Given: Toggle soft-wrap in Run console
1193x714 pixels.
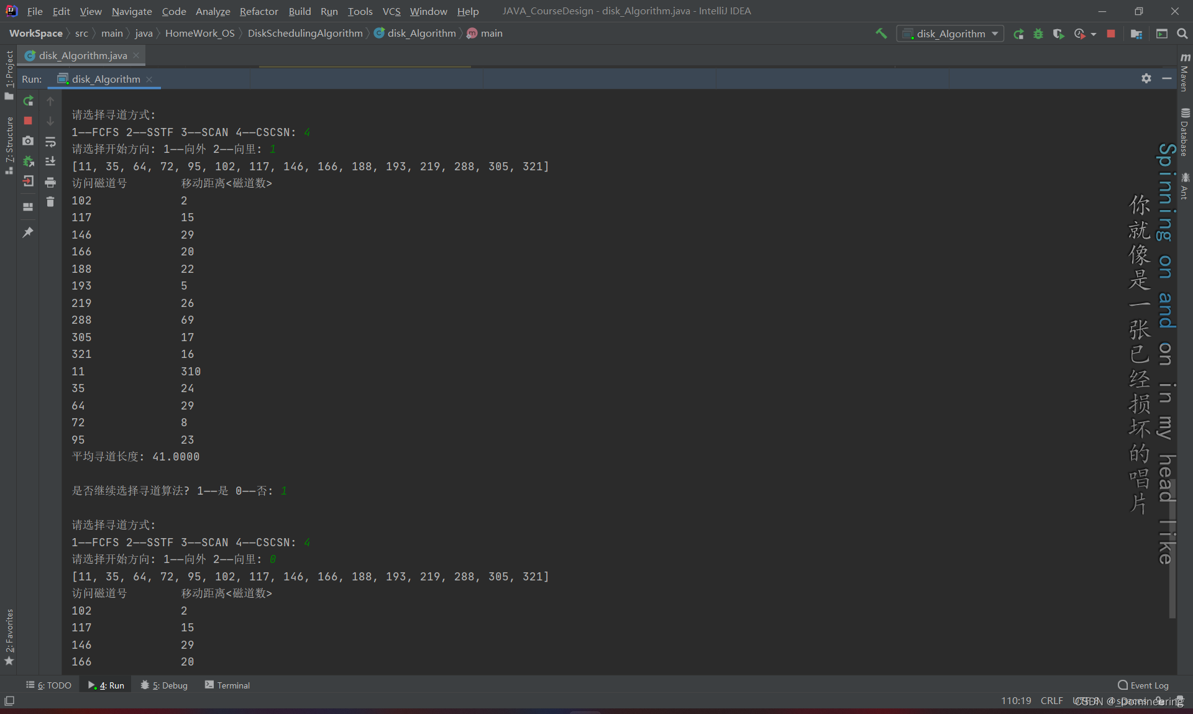Looking at the screenshot, I should pyautogui.click(x=50, y=142).
